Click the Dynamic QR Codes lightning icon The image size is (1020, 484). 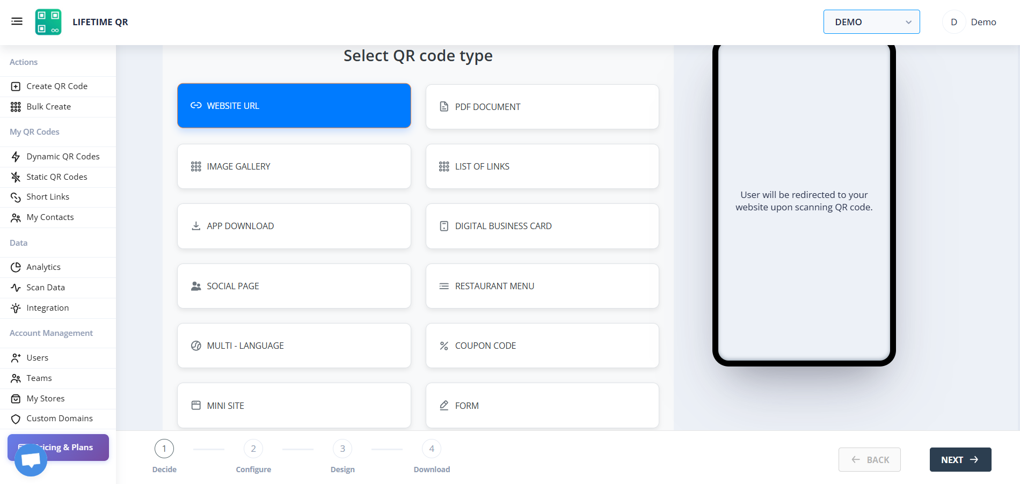(16, 157)
